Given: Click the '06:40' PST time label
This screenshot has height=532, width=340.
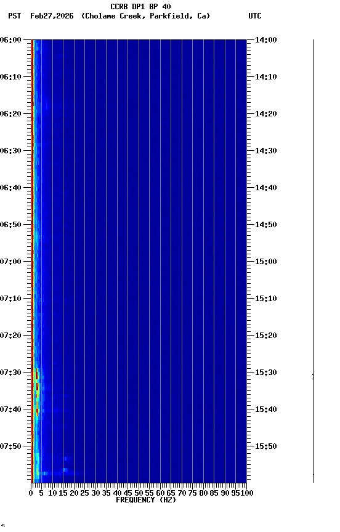Looking at the screenshot, I should click(10, 188).
